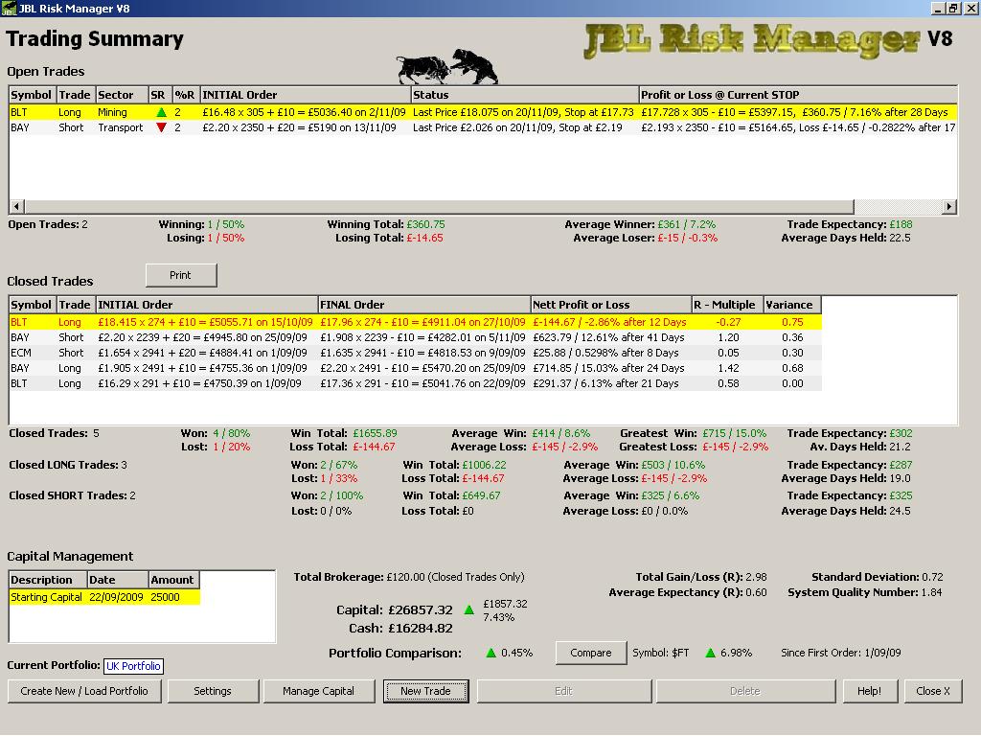
Task: Click Manage Capital button
Action: tap(318, 691)
